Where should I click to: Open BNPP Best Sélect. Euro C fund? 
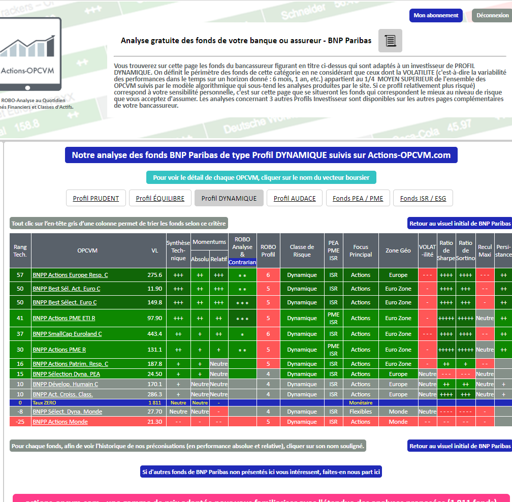coord(65,302)
